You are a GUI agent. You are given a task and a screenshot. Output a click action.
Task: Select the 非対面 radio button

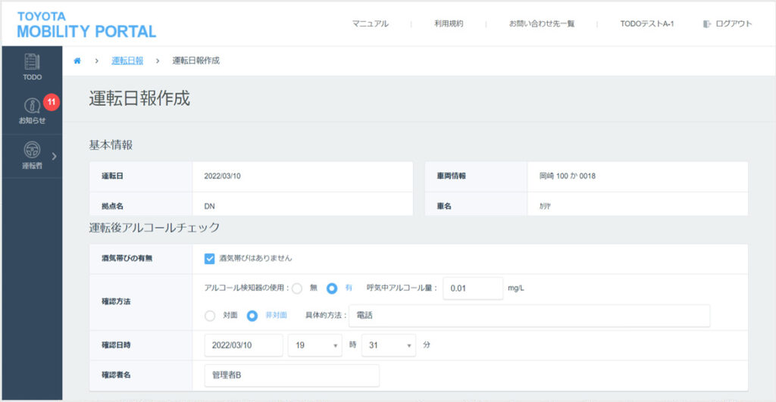tap(252, 316)
